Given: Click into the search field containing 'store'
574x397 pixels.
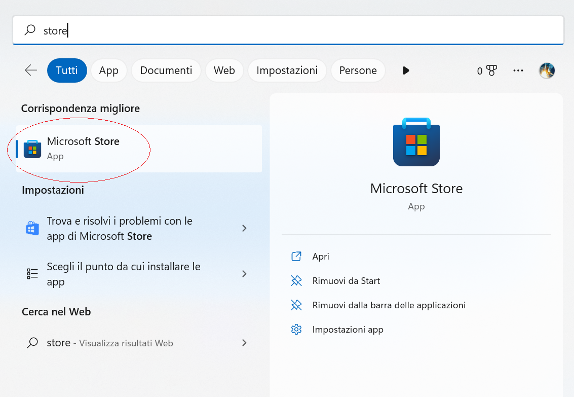Looking at the screenshot, I should click(x=288, y=30).
